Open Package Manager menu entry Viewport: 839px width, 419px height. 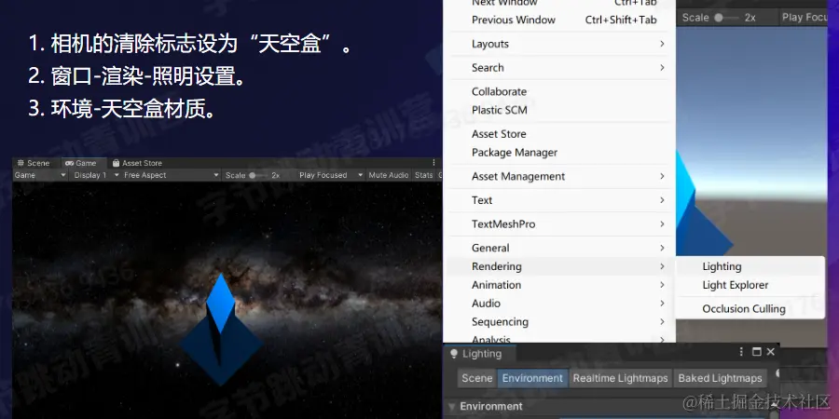click(559, 153)
